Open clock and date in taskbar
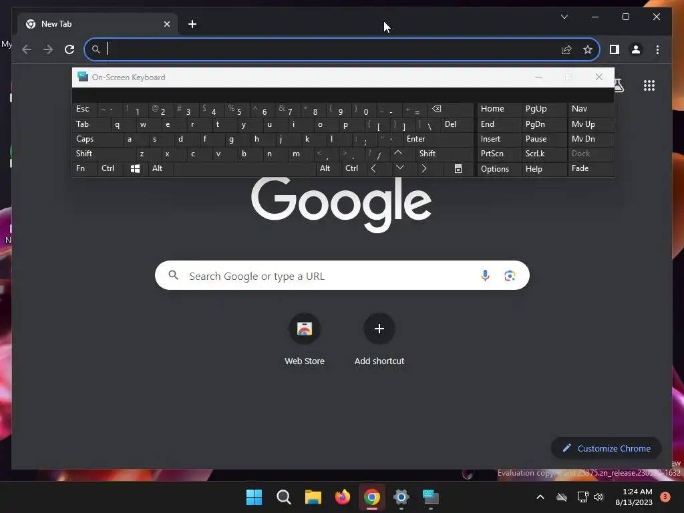 tap(633, 497)
